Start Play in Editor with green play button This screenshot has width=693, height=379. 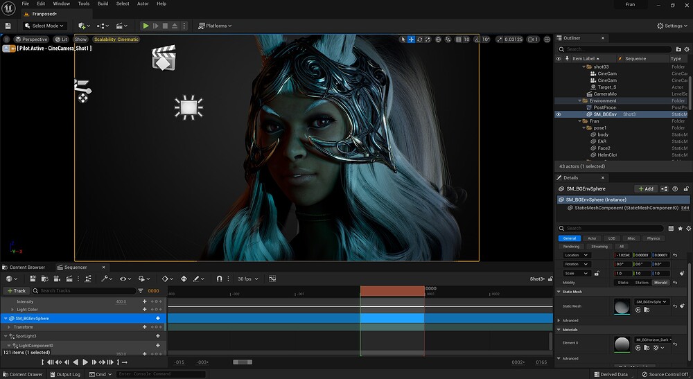(146, 26)
